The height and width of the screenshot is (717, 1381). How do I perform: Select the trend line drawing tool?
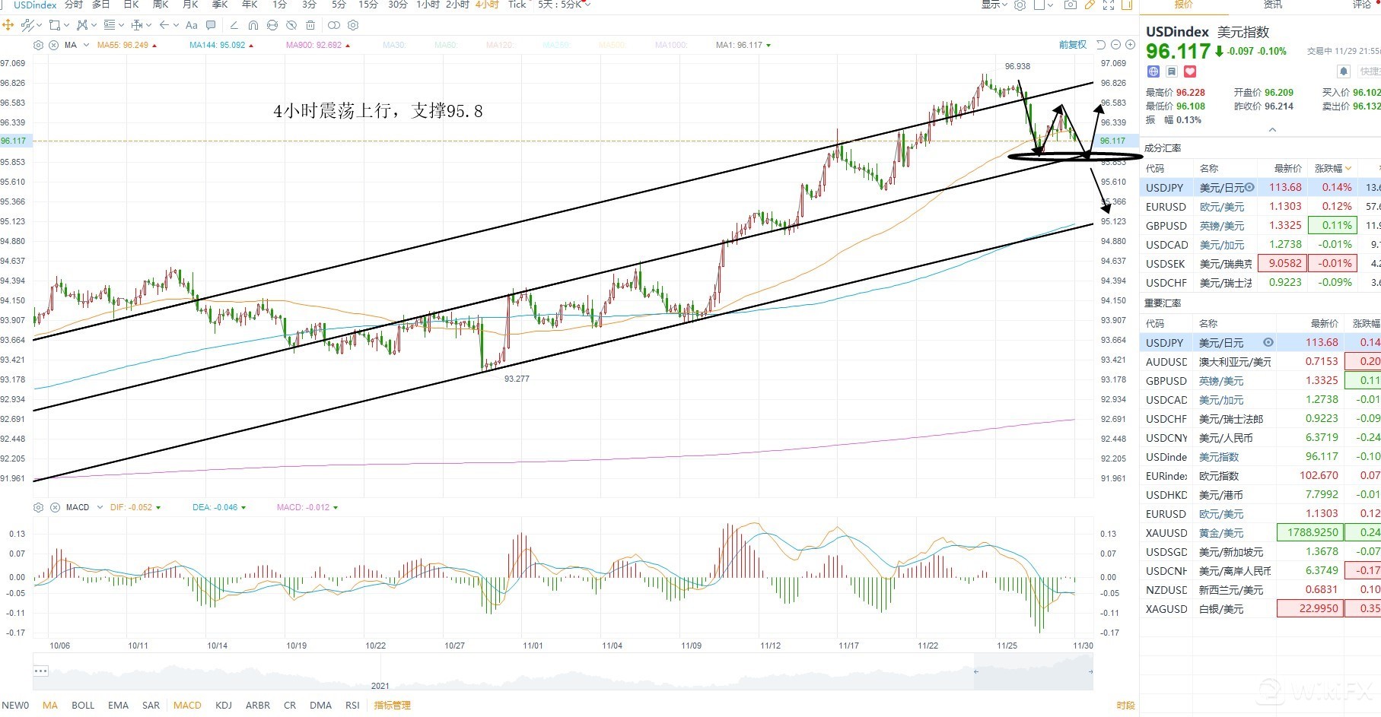27,25
